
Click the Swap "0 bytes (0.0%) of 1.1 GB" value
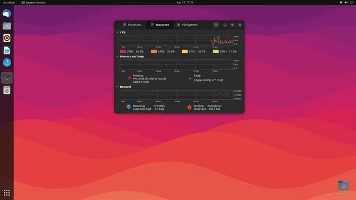pos(208,80)
